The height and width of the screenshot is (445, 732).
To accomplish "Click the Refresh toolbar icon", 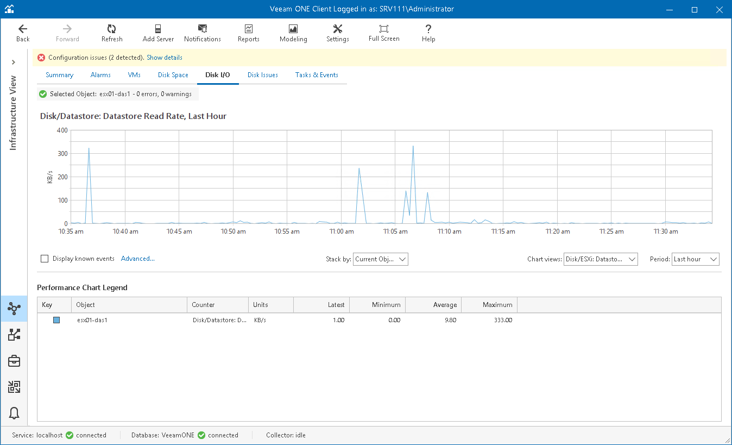I will [112, 33].
